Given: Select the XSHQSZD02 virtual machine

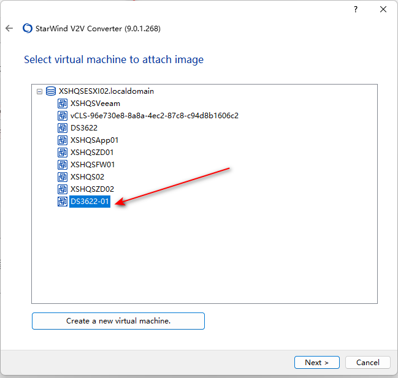Looking at the screenshot, I should point(92,189).
